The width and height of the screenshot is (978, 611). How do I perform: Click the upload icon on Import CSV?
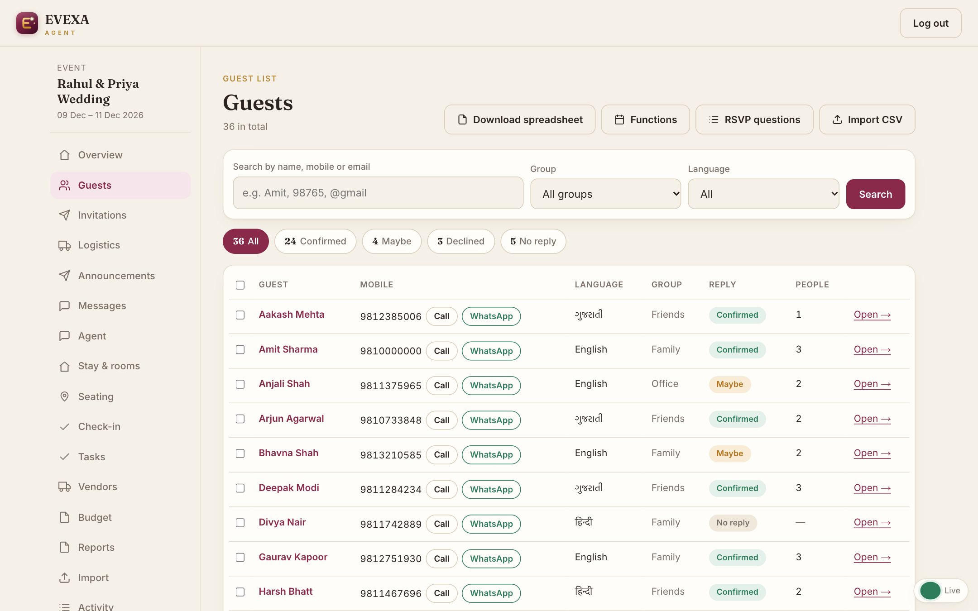(x=837, y=119)
